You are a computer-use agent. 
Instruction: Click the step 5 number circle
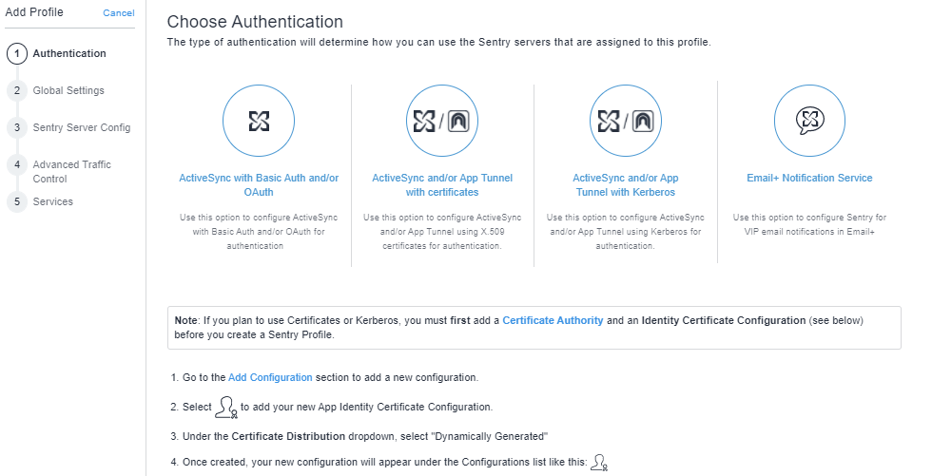[x=16, y=201]
